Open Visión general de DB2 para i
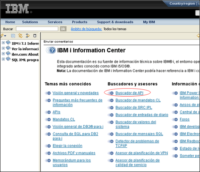 [x=78, y=127]
